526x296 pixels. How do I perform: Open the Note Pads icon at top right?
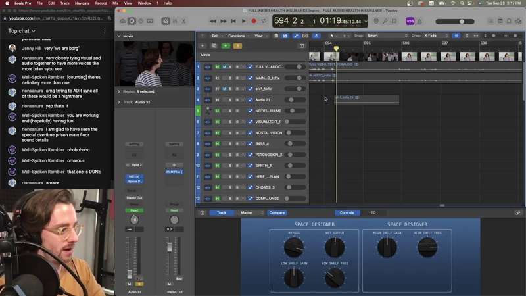click(500, 21)
